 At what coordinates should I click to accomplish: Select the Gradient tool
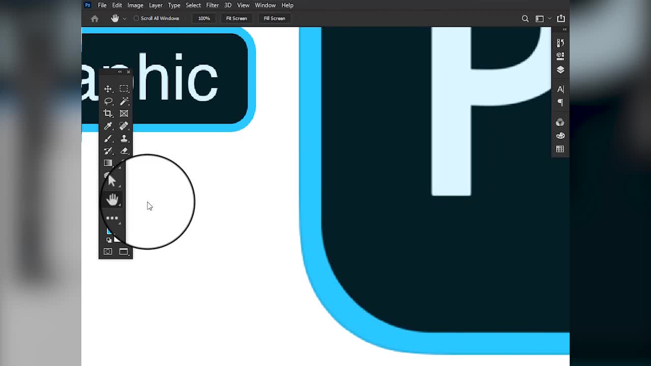108,163
